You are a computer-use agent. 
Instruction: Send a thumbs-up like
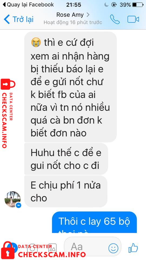[x=133, y=248]
